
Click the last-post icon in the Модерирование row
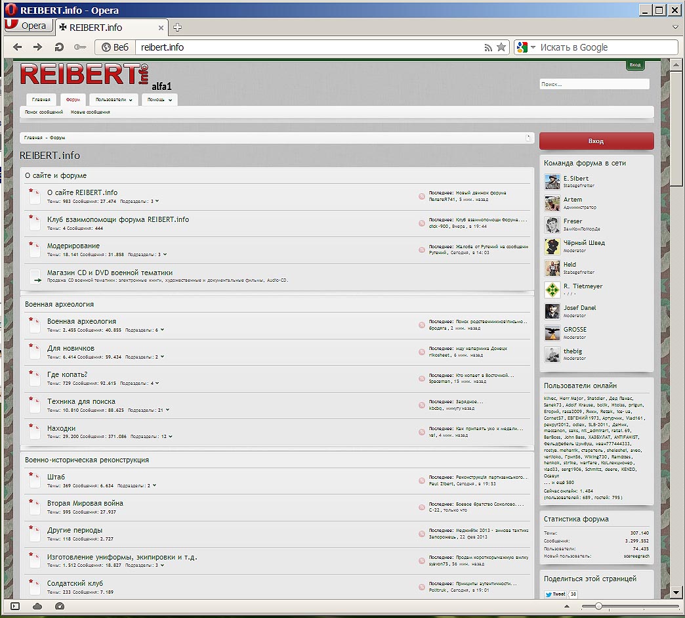[422, 250]
